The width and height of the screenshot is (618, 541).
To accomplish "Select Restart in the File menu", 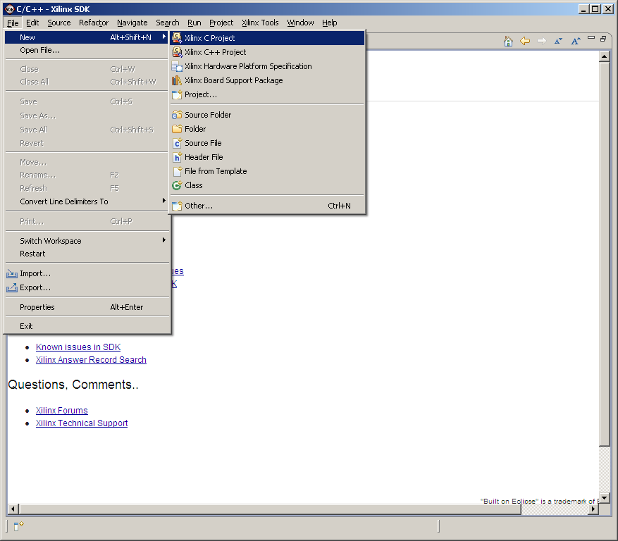I will pos(87,254).
